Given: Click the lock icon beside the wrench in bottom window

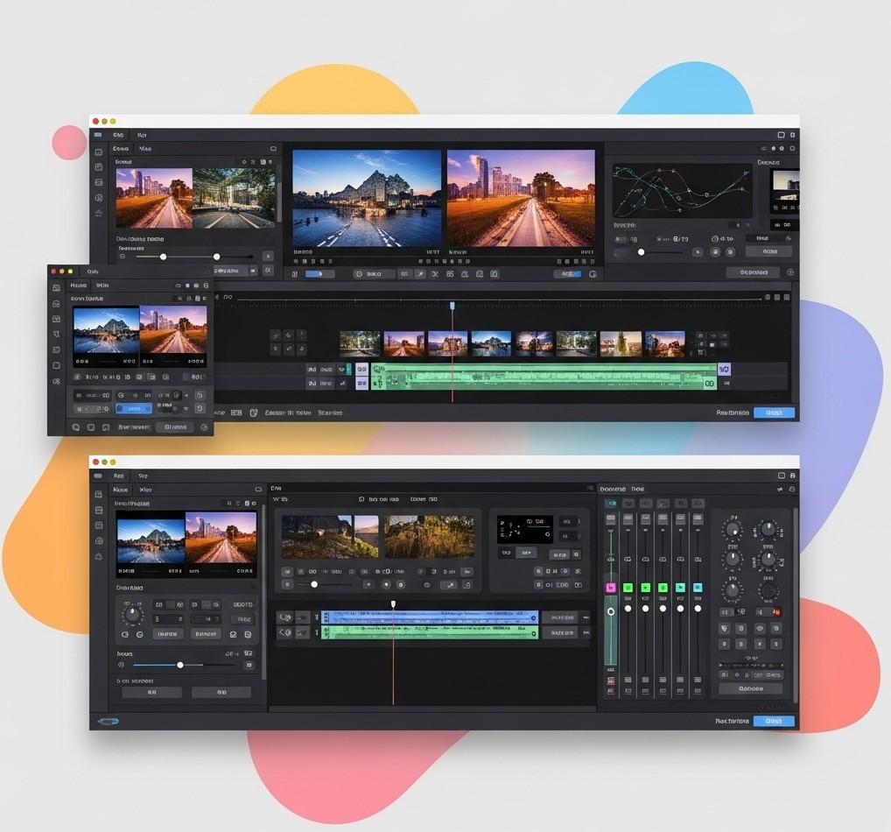Looking at the screenshot, I should point(467,585).
